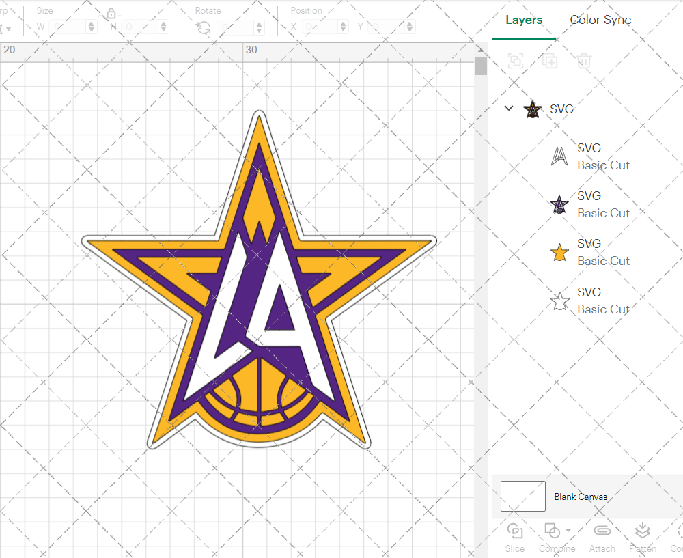Select the purple star layer thumbnail

[x=559, y=204]
